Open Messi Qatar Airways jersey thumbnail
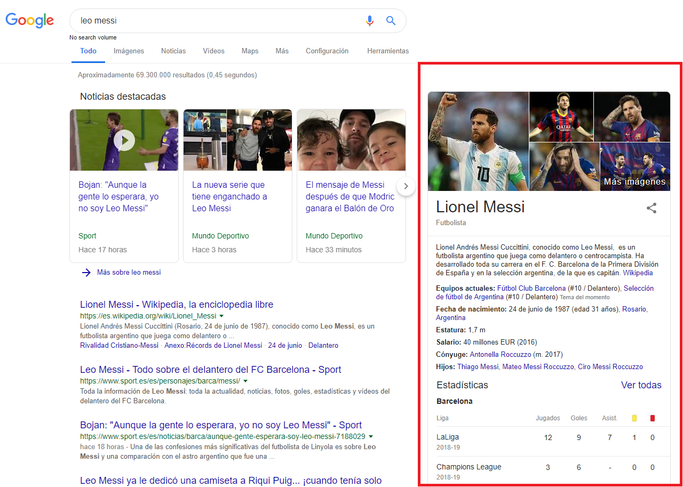 tap(561, 116)
